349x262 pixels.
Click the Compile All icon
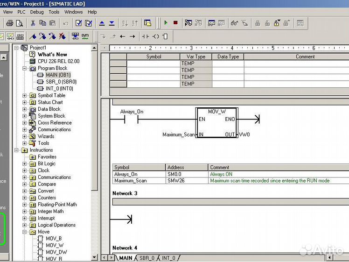point(88,23)
